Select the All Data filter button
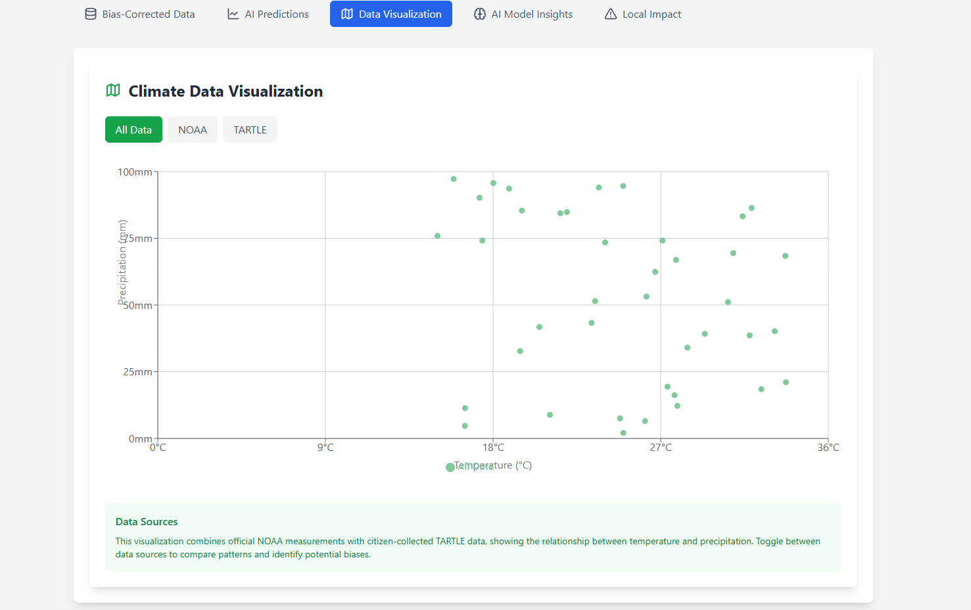 click(133, 129)
